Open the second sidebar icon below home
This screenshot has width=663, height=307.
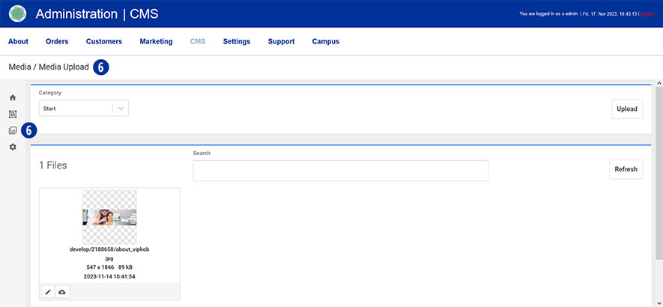(x=13, y=115)
